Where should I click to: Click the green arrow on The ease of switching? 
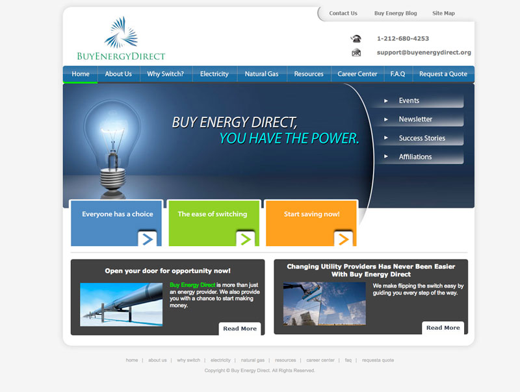[246, 239]
